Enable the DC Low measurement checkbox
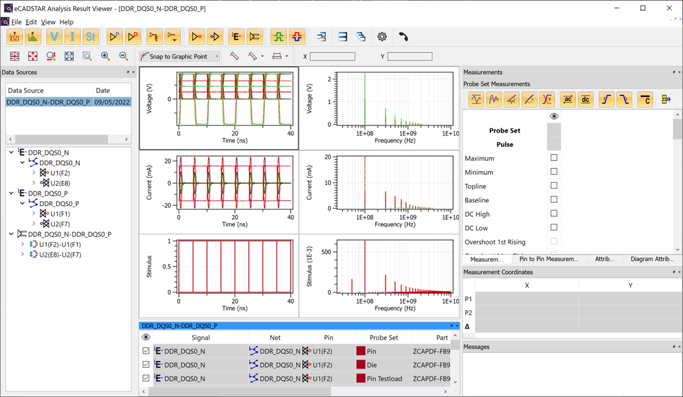683x397 pixels. (x=553, y=227)
